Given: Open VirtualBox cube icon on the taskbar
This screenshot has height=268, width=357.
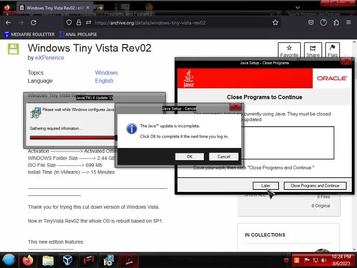Looking at the screenshot, I should (x=68, y=260).
